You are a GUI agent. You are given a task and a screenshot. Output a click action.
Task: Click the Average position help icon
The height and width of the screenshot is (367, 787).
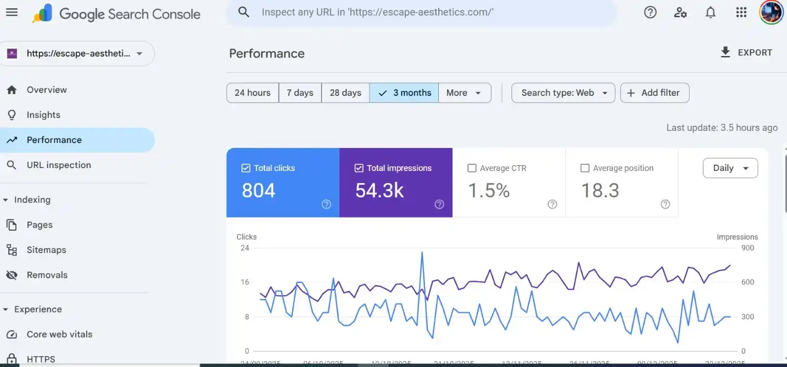pyautogui.click(x=666, y=204)
